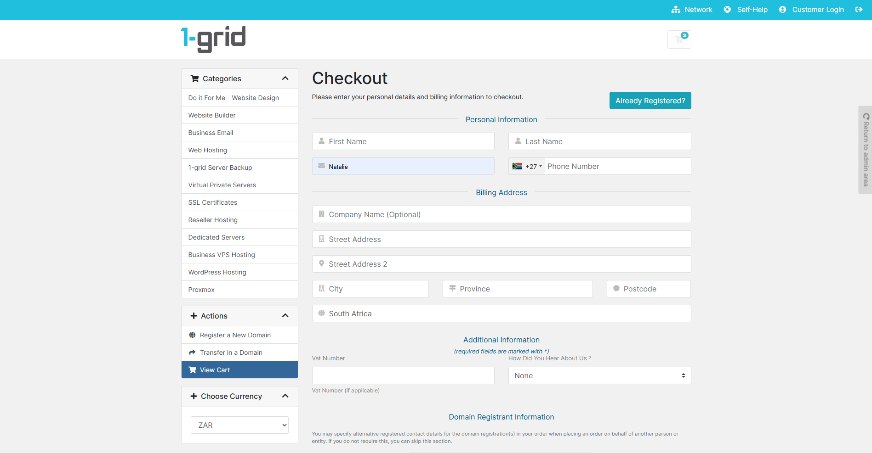Click the Customer Login user icon
The width and height of the screenshot is (872, 453).
click(x=782, y=10)
